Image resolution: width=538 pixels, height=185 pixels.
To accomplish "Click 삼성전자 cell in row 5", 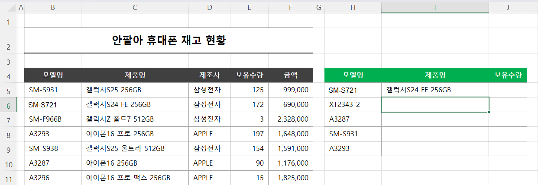I will pyautogui.click(x=209, y=90).
